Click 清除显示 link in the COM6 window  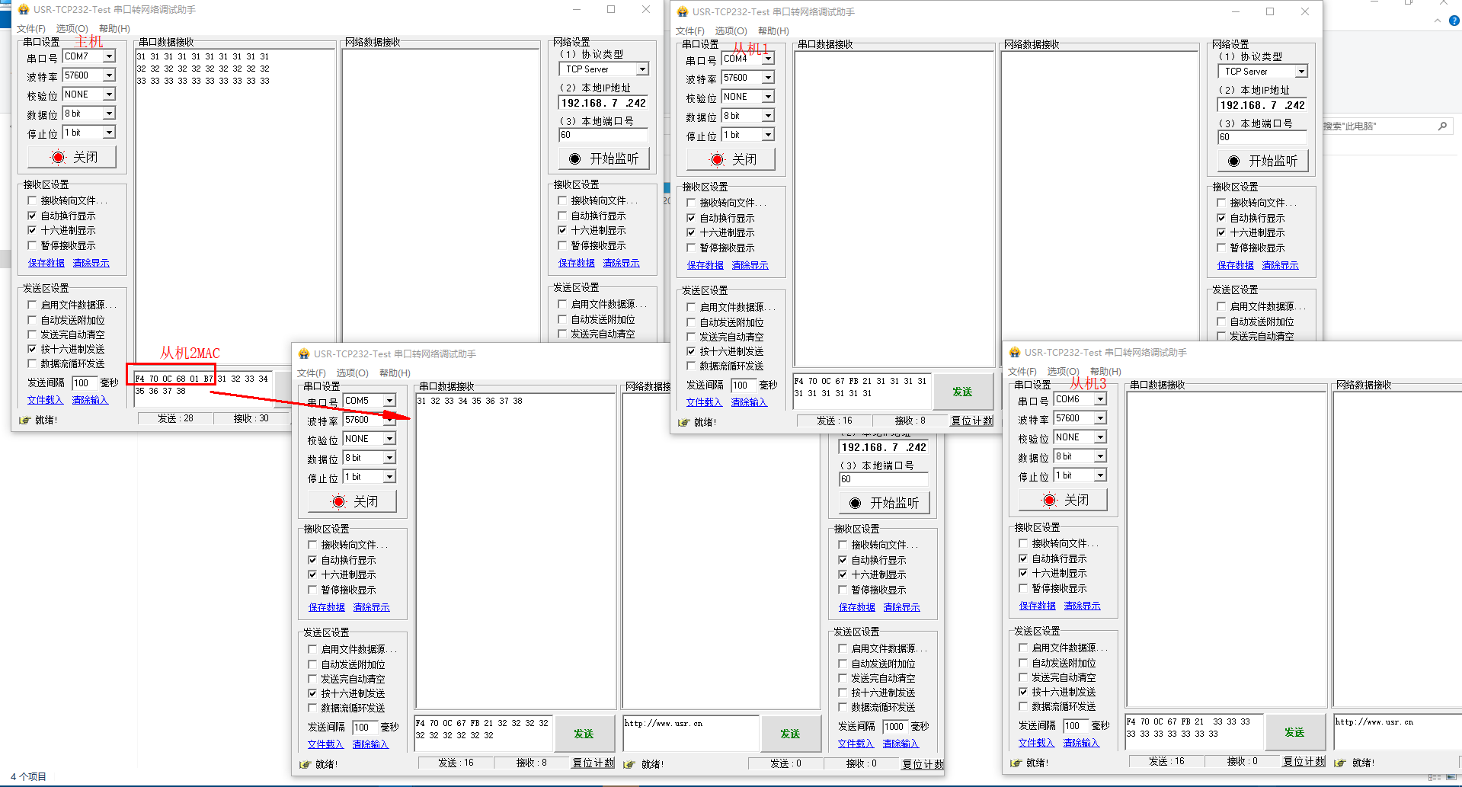click(1082, 606)
